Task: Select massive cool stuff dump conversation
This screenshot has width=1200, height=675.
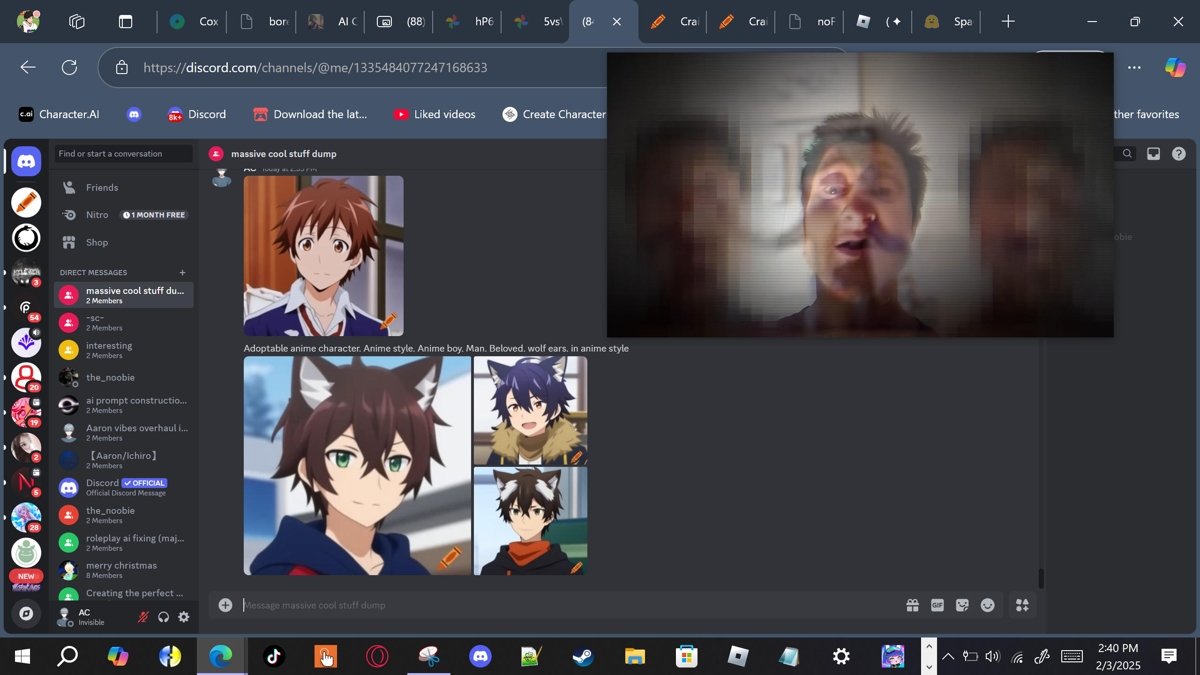Action: pos(124,295)
